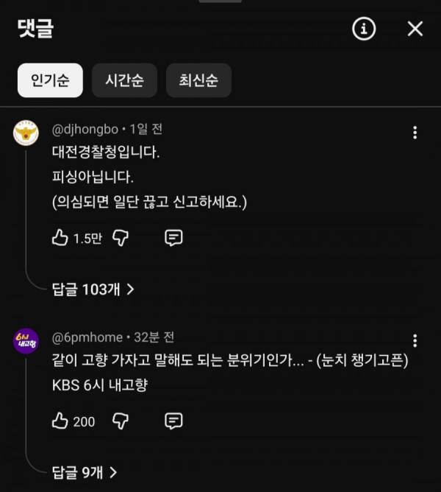Open more options for @djhongbo comment

click(x=415, y=133)
